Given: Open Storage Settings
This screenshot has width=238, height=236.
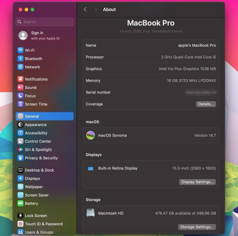Looking at the screenshot, I should [x=197, y=227].
